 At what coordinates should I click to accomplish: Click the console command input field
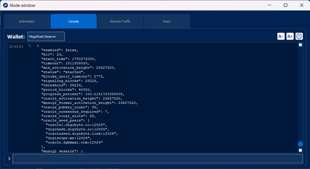[158, 159]
